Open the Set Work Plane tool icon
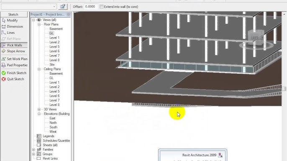The width and height of the screenshot is (287, 161). (3, 59)
